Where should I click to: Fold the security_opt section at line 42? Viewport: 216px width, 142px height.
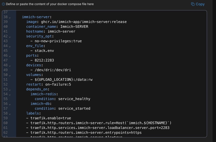point(10,37)
